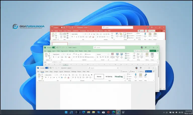Apply the Heading style in Word
This screenshot has height=115, width=193.
pos(119,77)
